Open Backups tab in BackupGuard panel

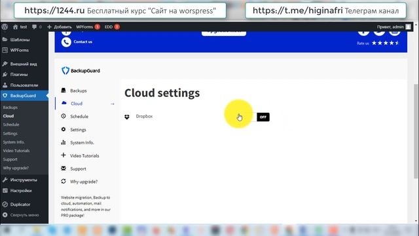coord(79,90)
